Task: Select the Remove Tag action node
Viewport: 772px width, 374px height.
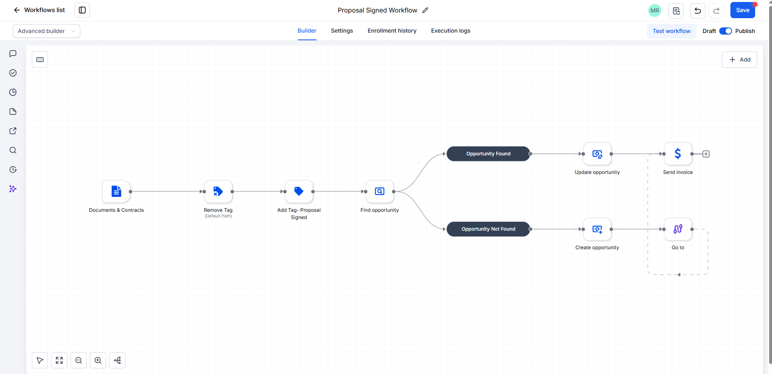Action: 218,191
